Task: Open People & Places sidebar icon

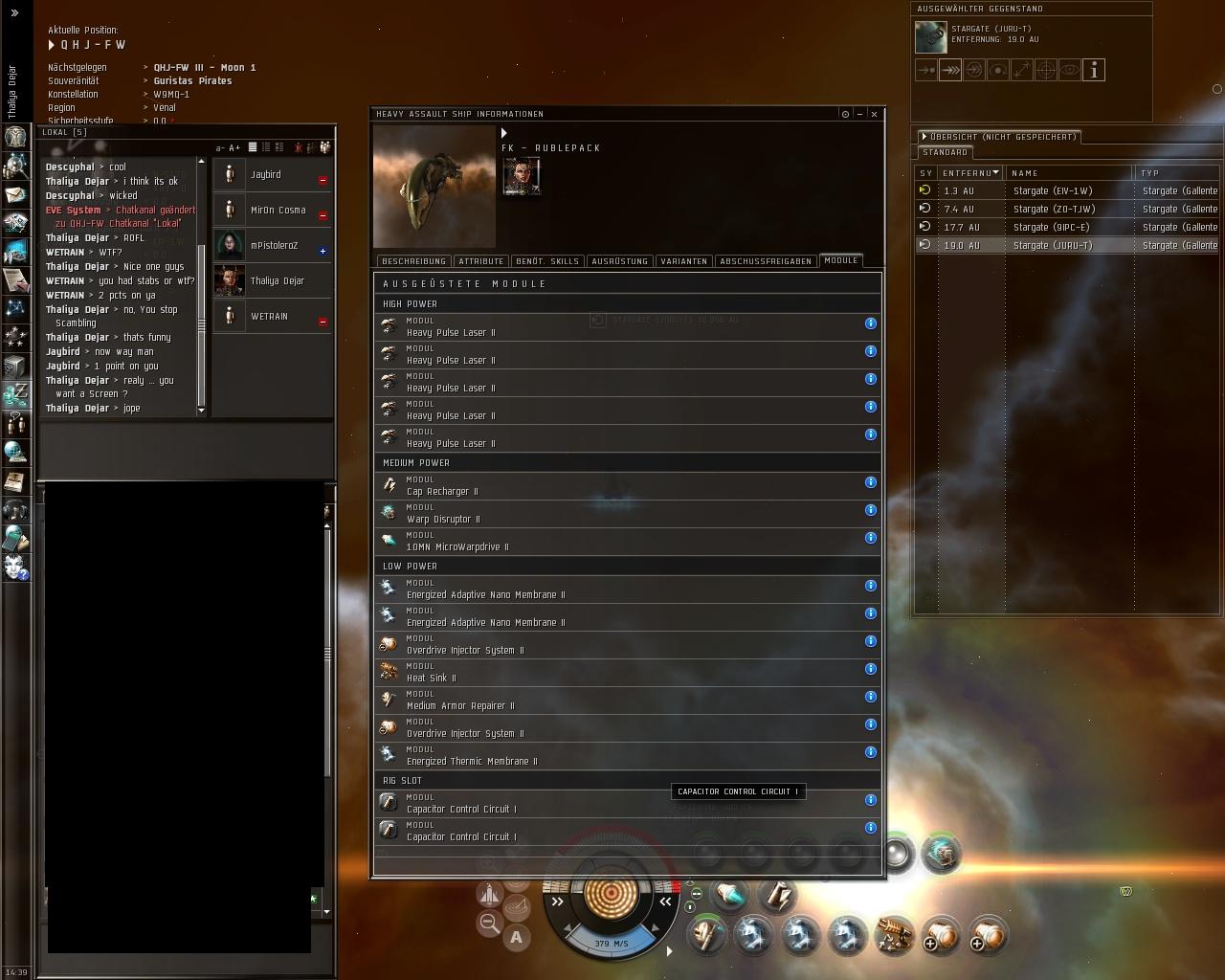Action: tap(15, 166)
